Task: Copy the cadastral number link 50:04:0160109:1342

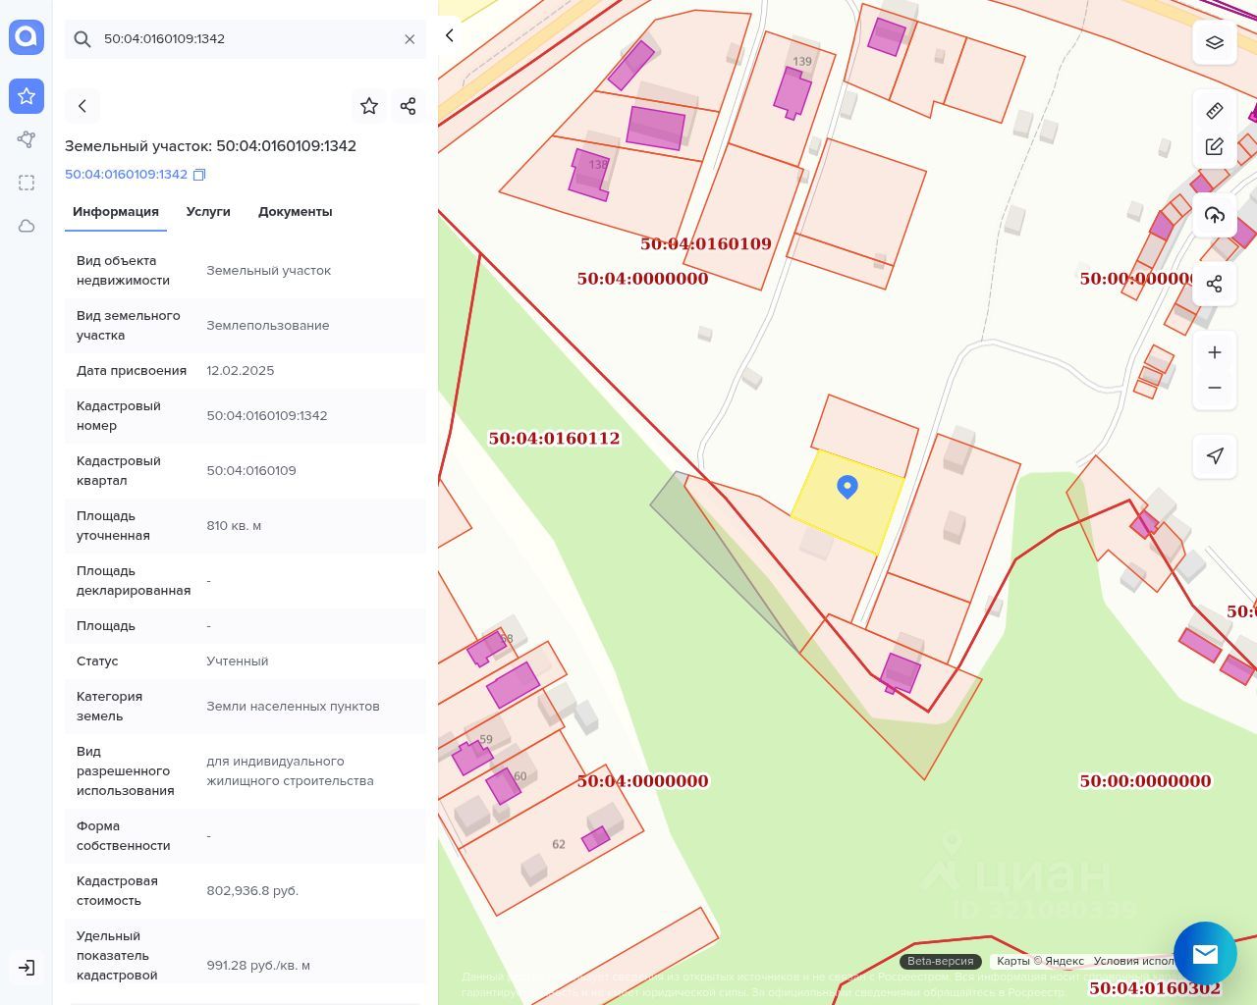Action: pyautogui.click(x=198, y=175)
